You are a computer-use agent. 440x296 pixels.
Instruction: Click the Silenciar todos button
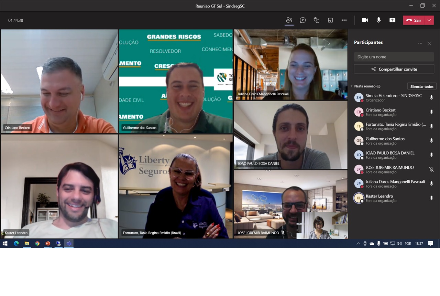(x=421, y=86)
